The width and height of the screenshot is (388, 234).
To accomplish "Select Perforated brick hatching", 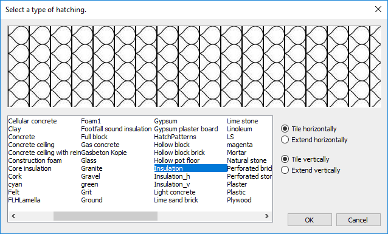I will [249, 169].
